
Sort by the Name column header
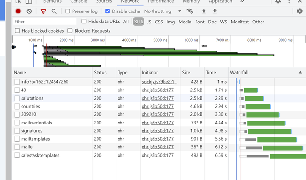coord(52,72)
